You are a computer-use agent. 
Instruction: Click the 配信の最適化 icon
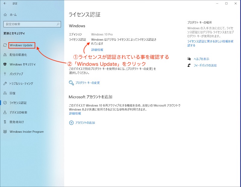(x=5, y=55)
